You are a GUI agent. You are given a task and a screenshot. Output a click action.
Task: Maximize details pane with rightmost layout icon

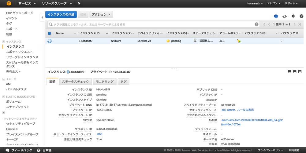pyautogui.click(x=300, y=72)
